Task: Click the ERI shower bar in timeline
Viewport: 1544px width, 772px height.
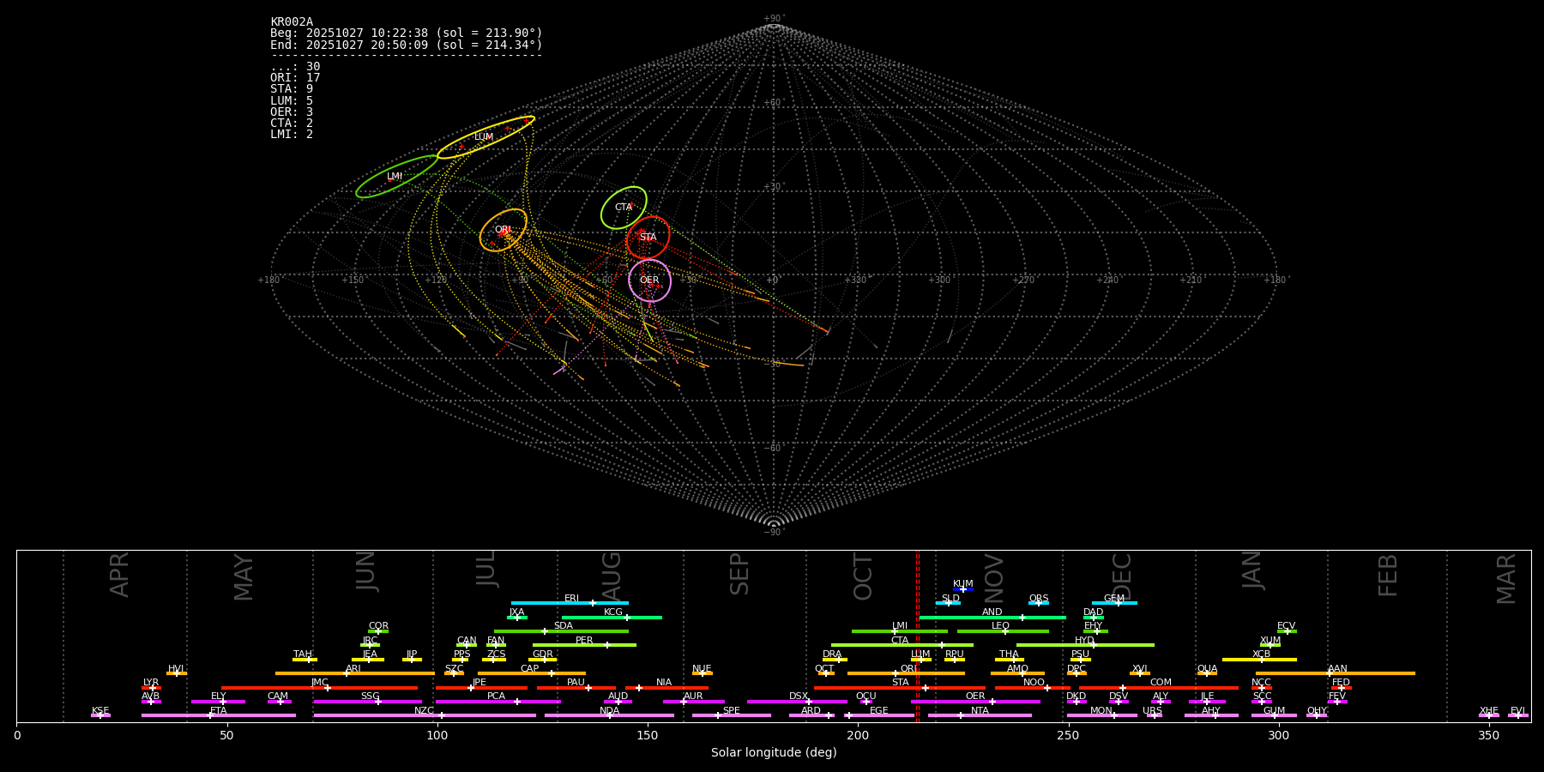Action: tap(570, 603)
